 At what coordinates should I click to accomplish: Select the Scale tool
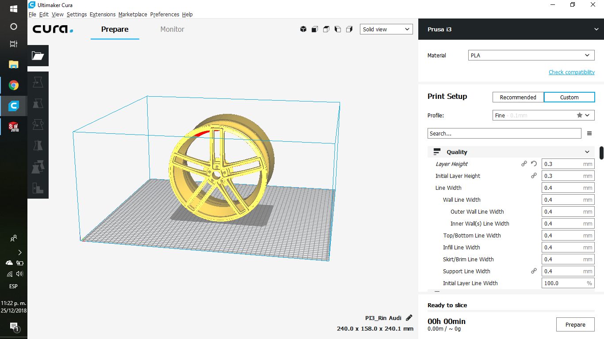coord(38,104)
